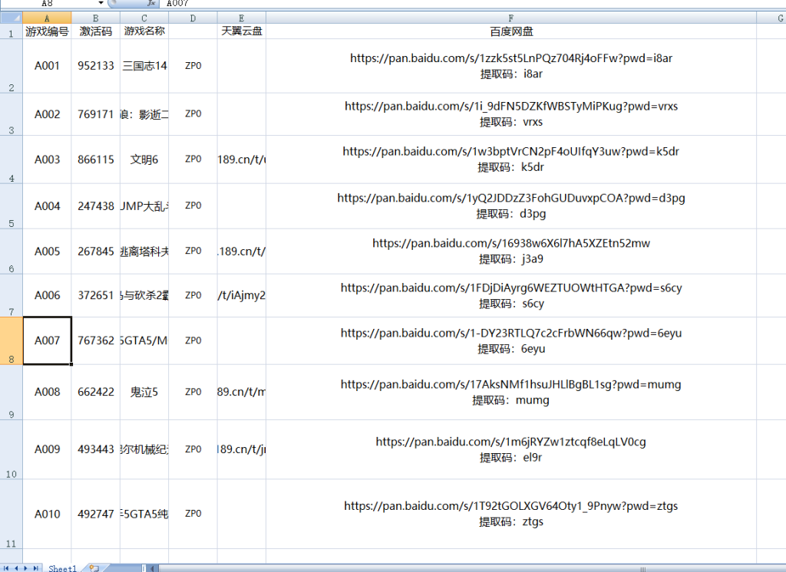Viewport: 786px width, 572px height.
Task: Select row 11 header
Action: pos(11,514)
